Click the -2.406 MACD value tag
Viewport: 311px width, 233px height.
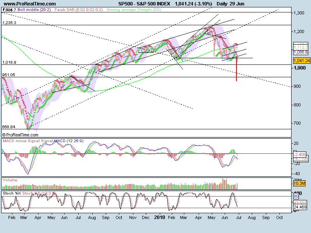point(300,154)
